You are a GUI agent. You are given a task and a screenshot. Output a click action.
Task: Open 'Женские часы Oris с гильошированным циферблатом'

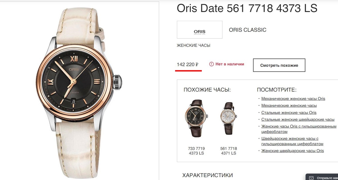(x=299, y=127)
